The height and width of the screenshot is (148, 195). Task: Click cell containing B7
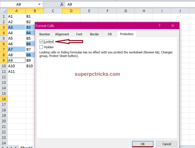(30, 50)
